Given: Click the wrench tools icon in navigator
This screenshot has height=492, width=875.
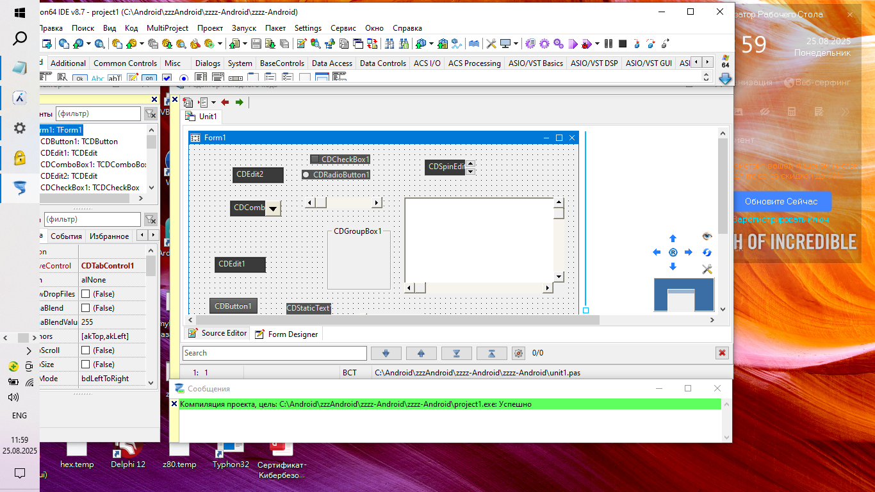Looking at the screenshot, I should point(707,269).
